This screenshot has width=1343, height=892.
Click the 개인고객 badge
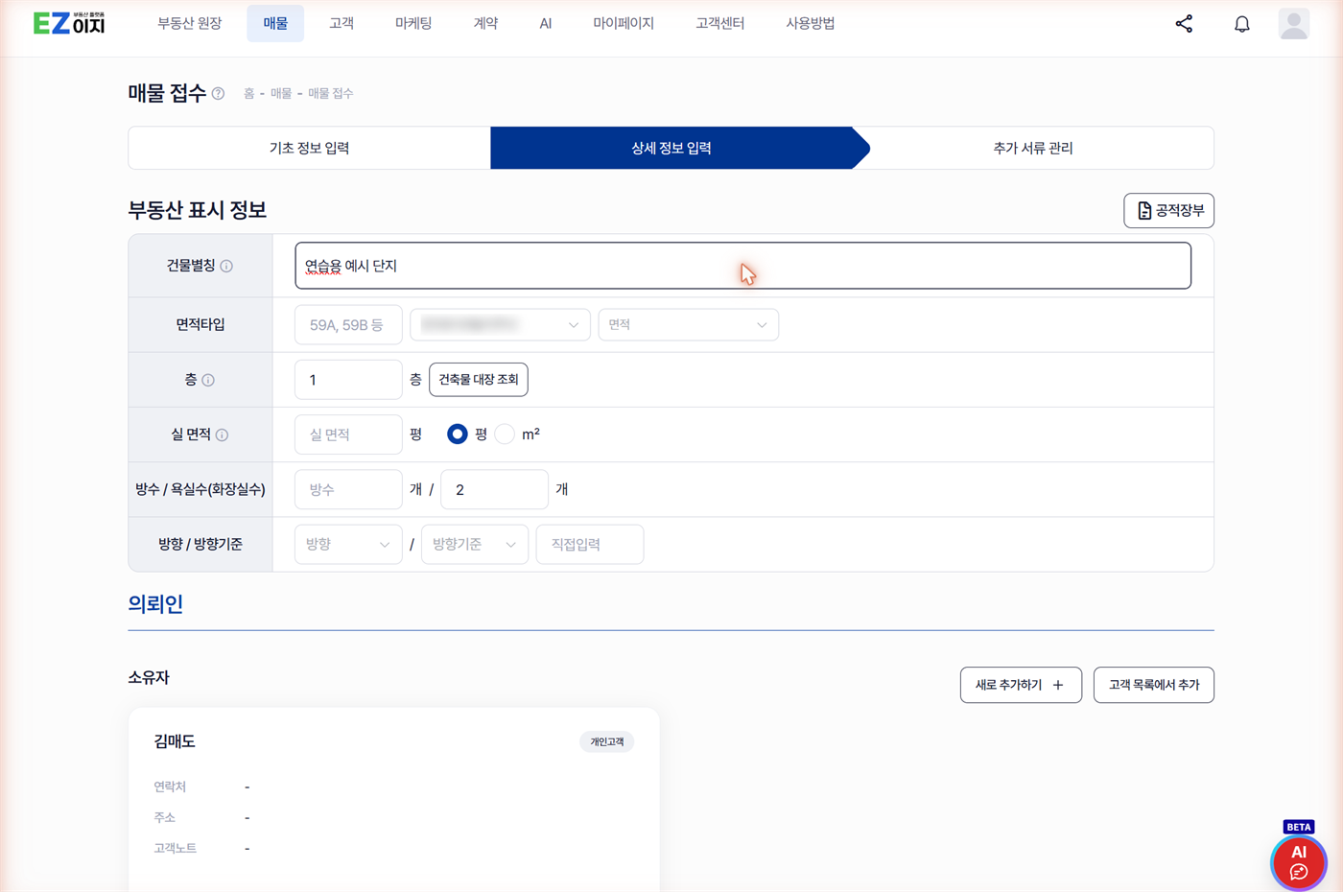[606, 742]
